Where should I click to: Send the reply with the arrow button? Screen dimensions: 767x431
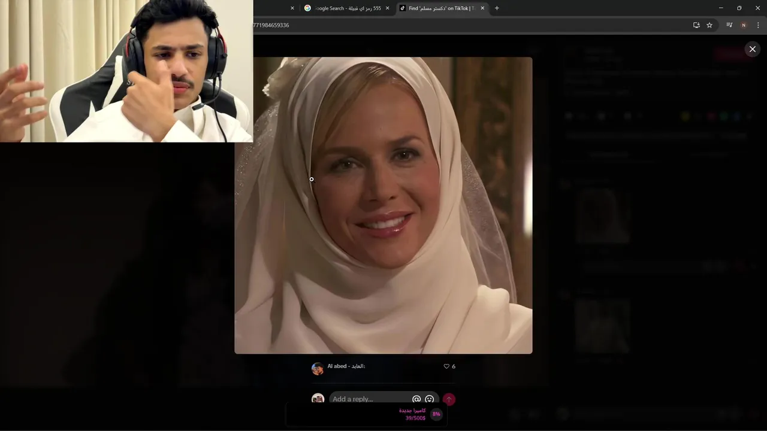pyautogui.click(x=449, y=399)
